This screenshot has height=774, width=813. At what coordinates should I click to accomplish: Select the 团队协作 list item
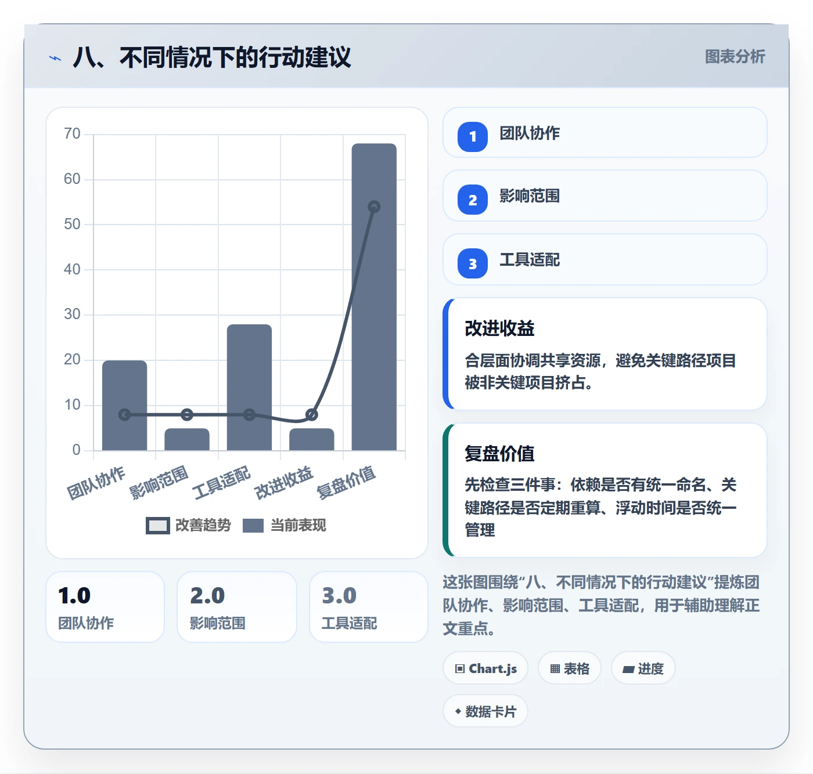tap(605, 132)
